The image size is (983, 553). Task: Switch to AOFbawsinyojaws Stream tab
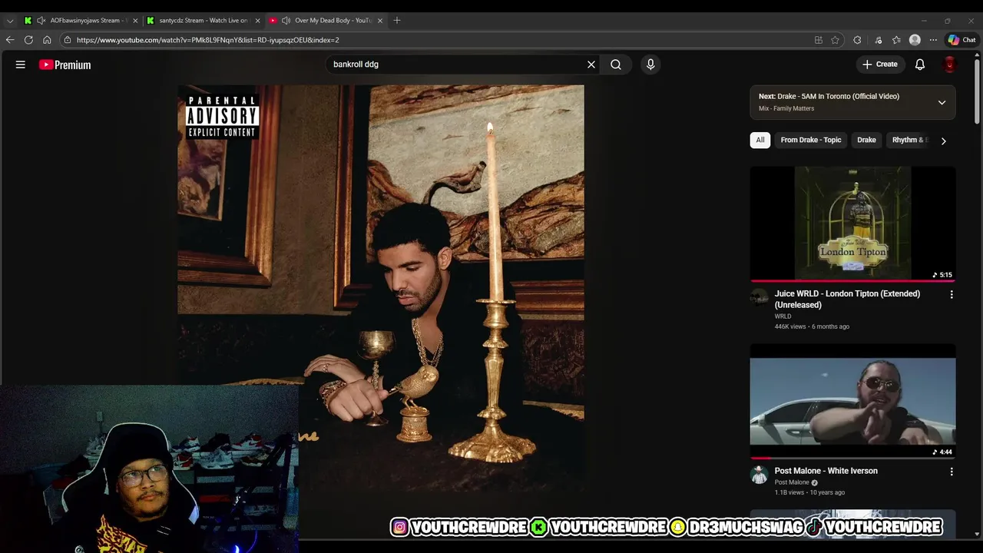pos(81,21)
